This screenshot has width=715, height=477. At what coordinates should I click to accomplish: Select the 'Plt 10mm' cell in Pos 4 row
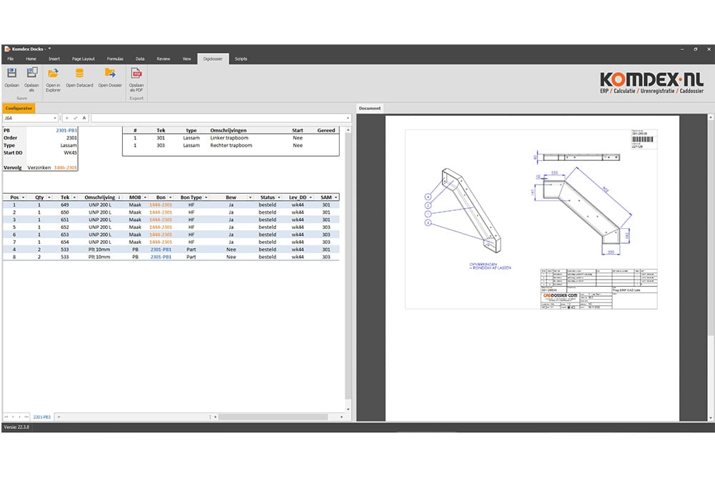99,250
